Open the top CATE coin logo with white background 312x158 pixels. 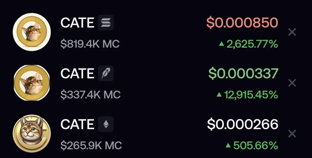(x=32, y=32)
